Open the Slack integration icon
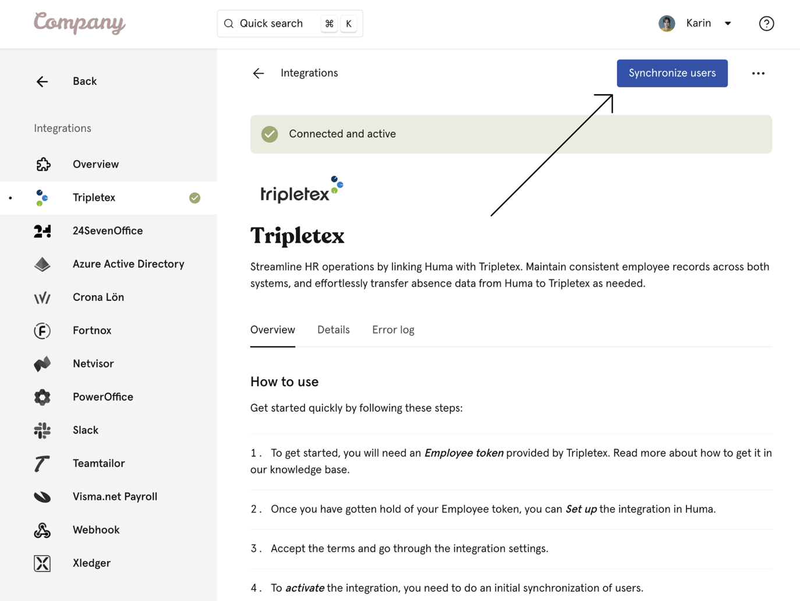Viewport: 800px width, 601px height. coord(42,430)
